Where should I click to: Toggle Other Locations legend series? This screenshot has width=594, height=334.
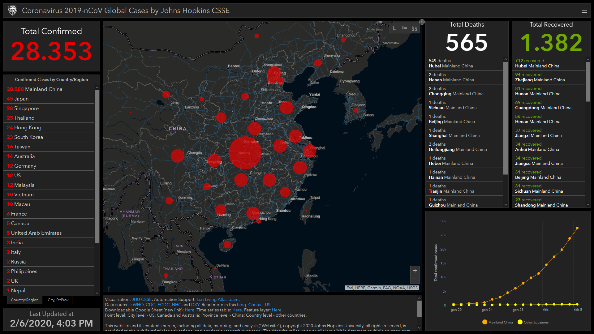click(533, 322)
